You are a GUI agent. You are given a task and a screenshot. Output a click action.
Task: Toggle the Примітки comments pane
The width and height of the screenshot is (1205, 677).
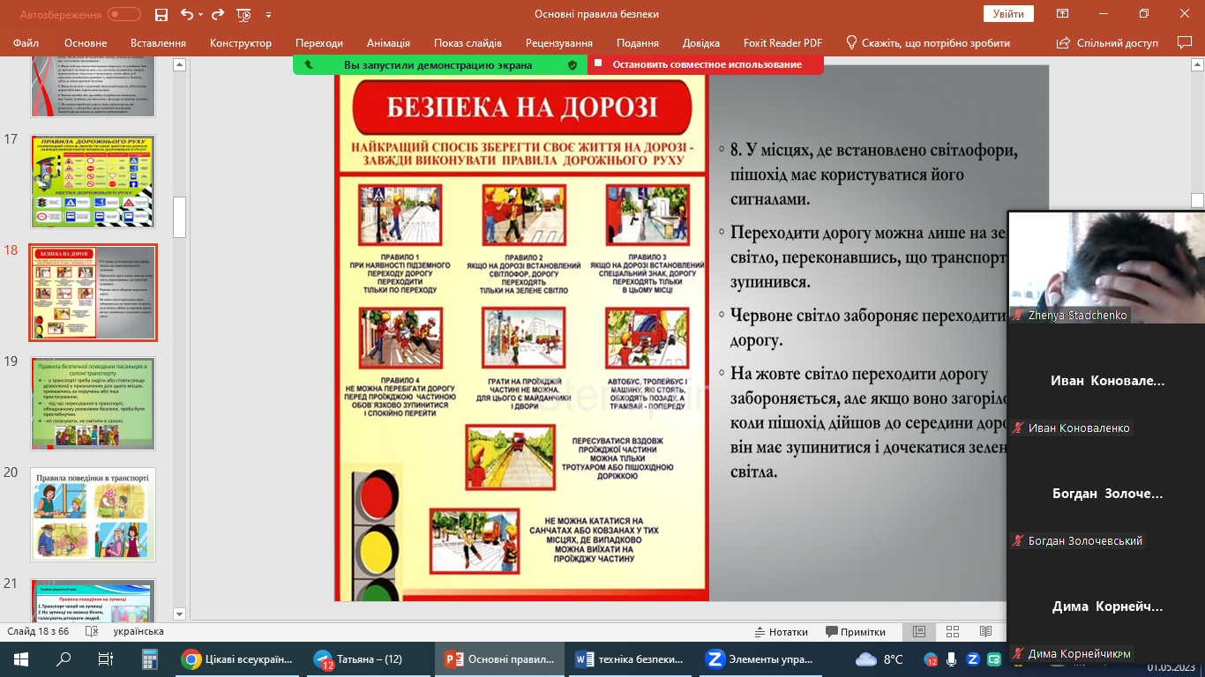[856, 631]
